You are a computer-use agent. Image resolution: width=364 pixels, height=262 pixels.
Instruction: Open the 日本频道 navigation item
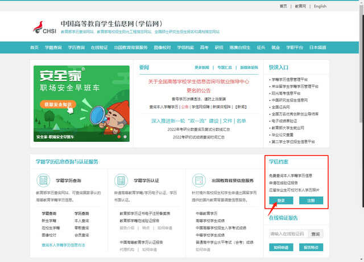click(x=317, y=48)
